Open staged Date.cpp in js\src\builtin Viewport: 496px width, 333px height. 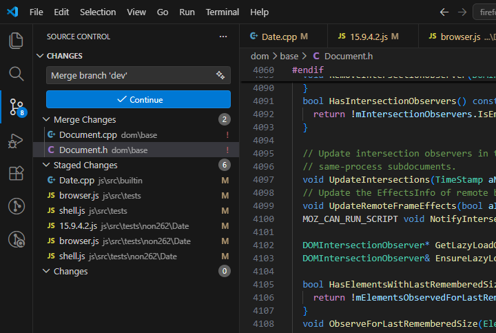coord(136,181)
